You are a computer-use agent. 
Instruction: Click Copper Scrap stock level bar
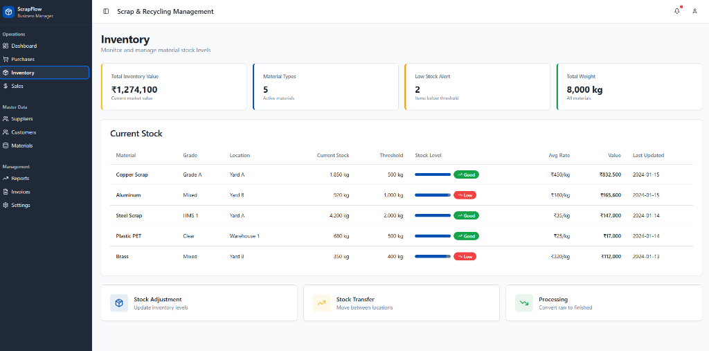tap(433, 174)
